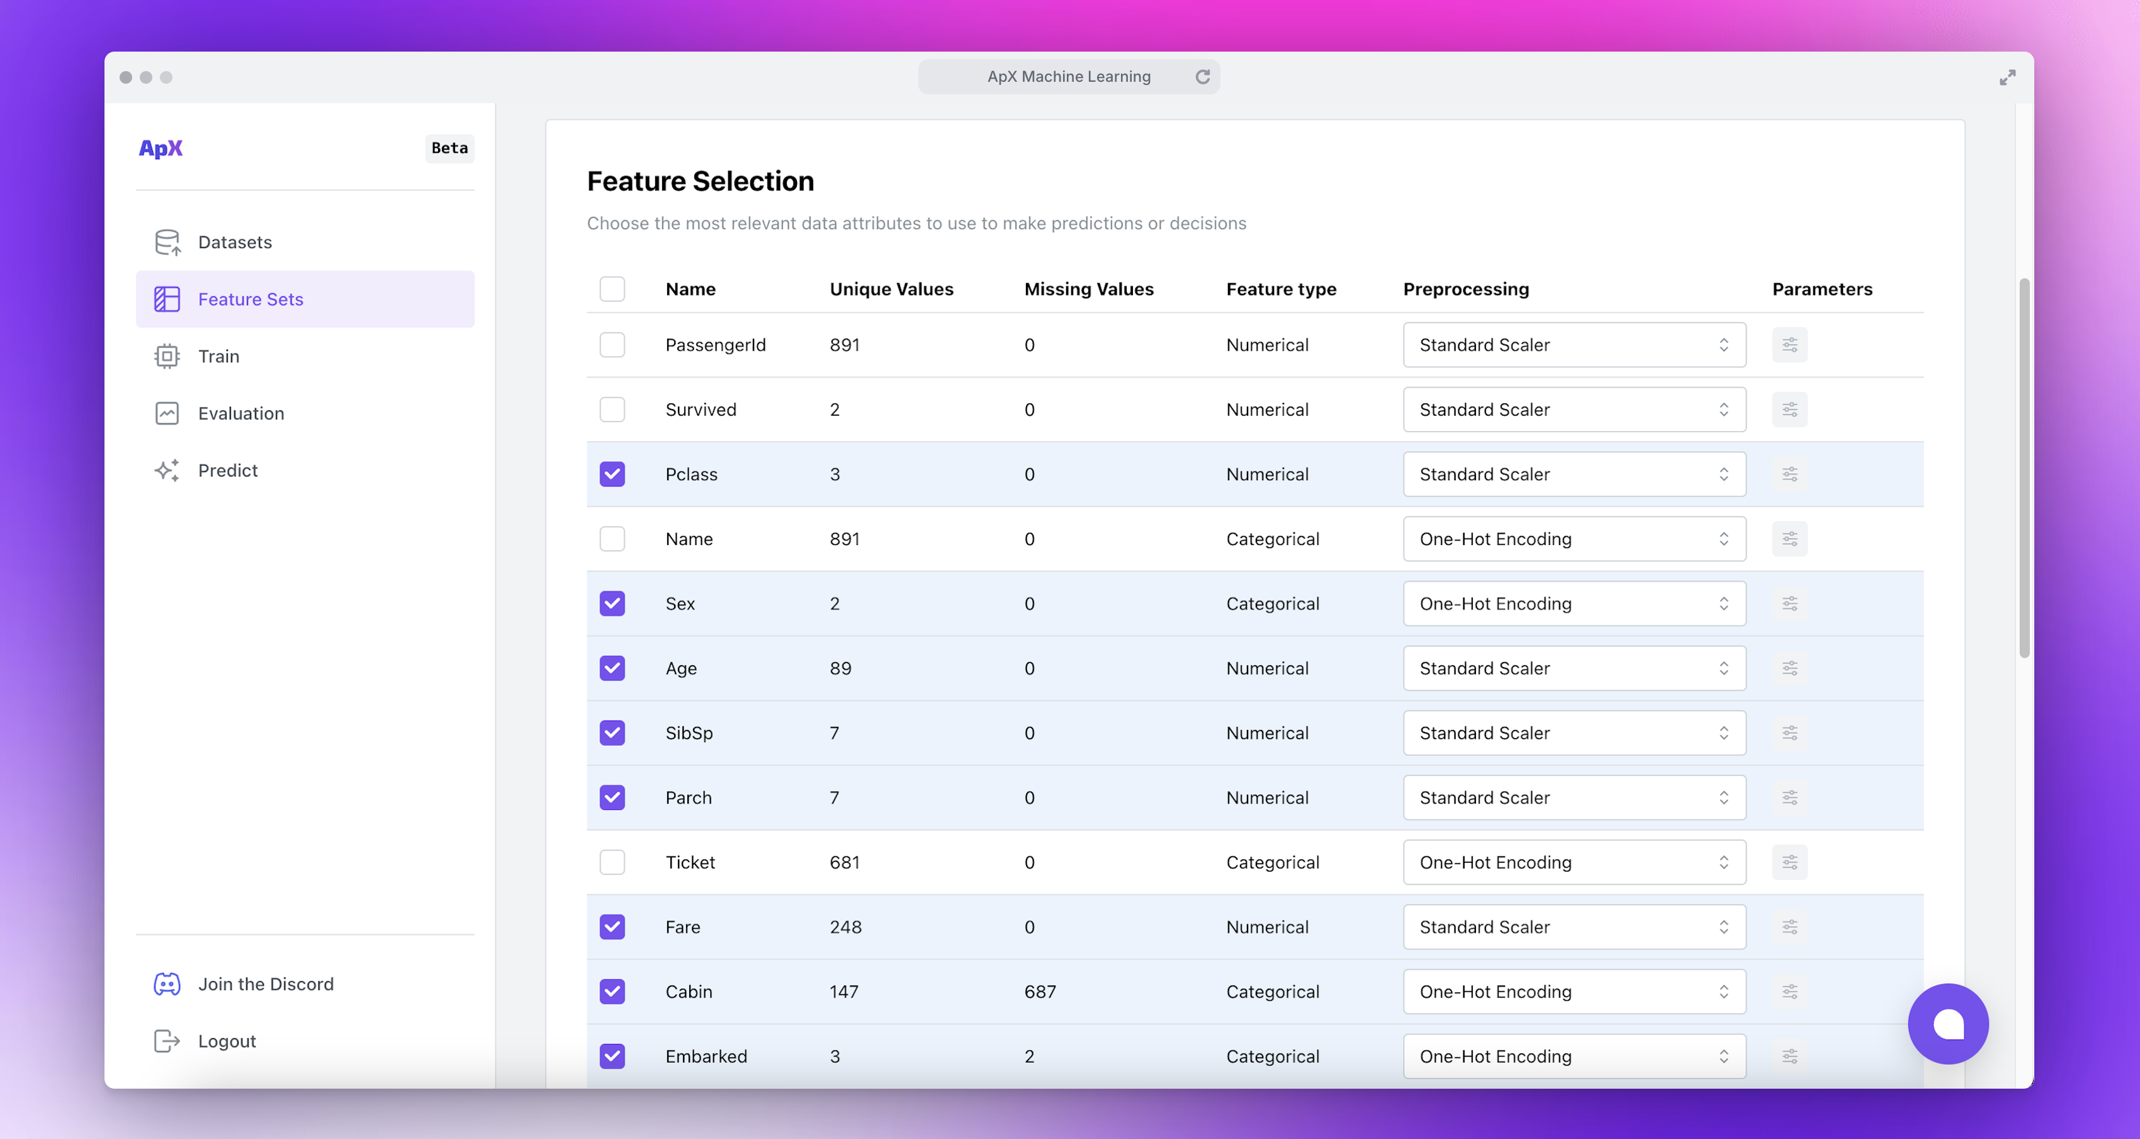The width and height of the screenshot is (2140, 1139).
Task: Toggle the select-all header checkbox
Action: pos(612,289)
